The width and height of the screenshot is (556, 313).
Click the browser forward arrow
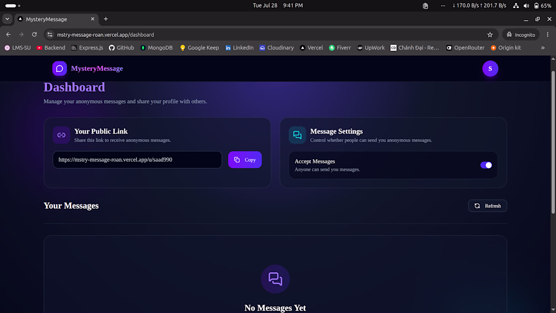coord(21,34)
